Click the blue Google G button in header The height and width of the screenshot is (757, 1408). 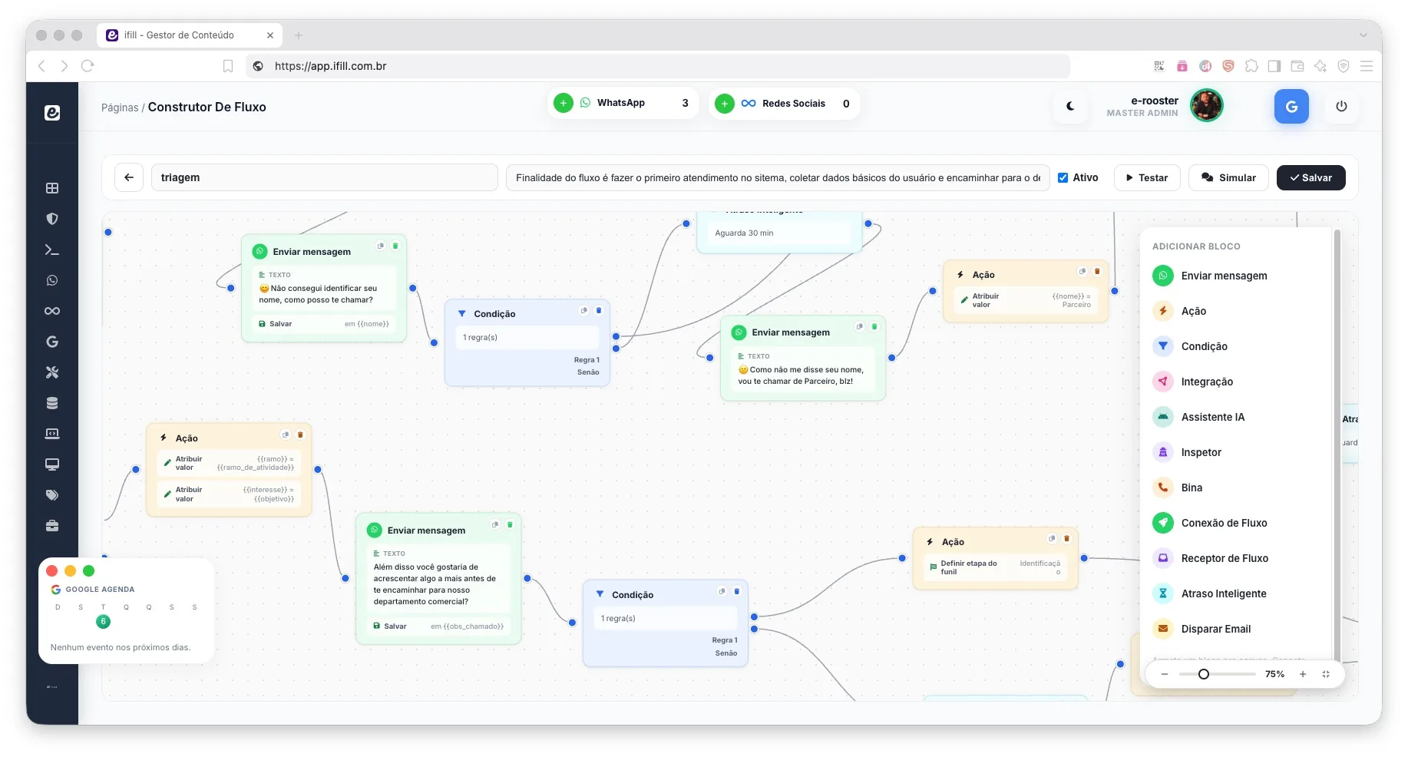[1291, 107]
